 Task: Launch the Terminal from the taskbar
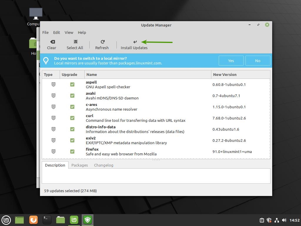click(47, 220)
